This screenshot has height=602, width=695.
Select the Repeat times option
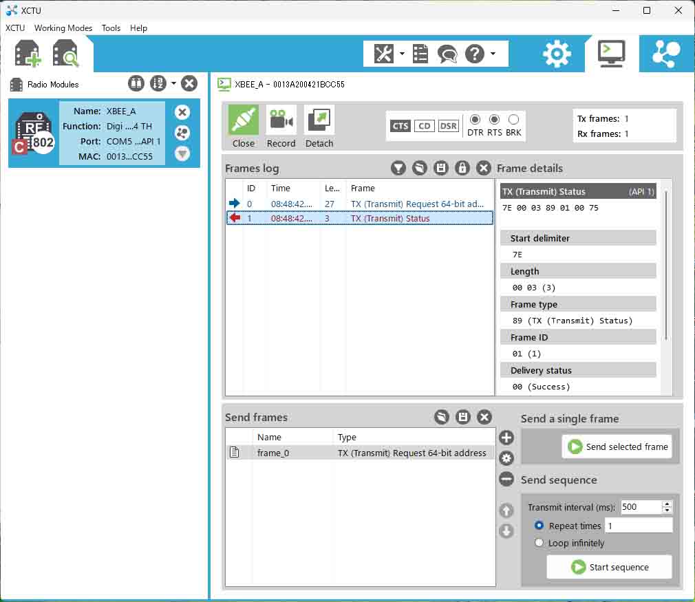click(539, 526)
